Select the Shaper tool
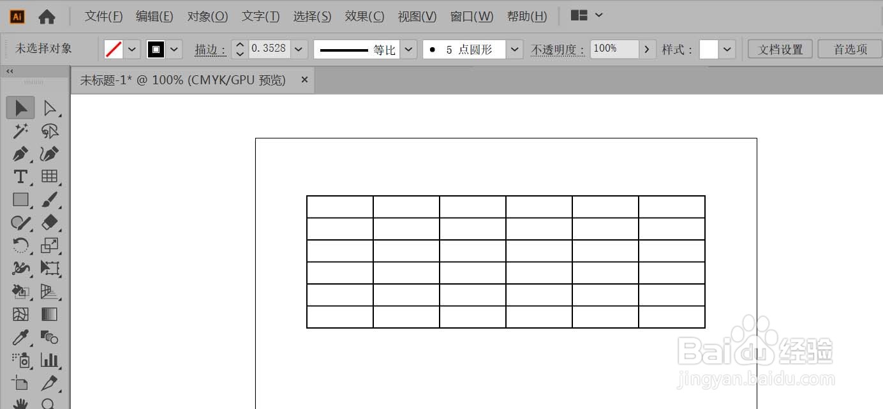 click(x=20, y=223)
